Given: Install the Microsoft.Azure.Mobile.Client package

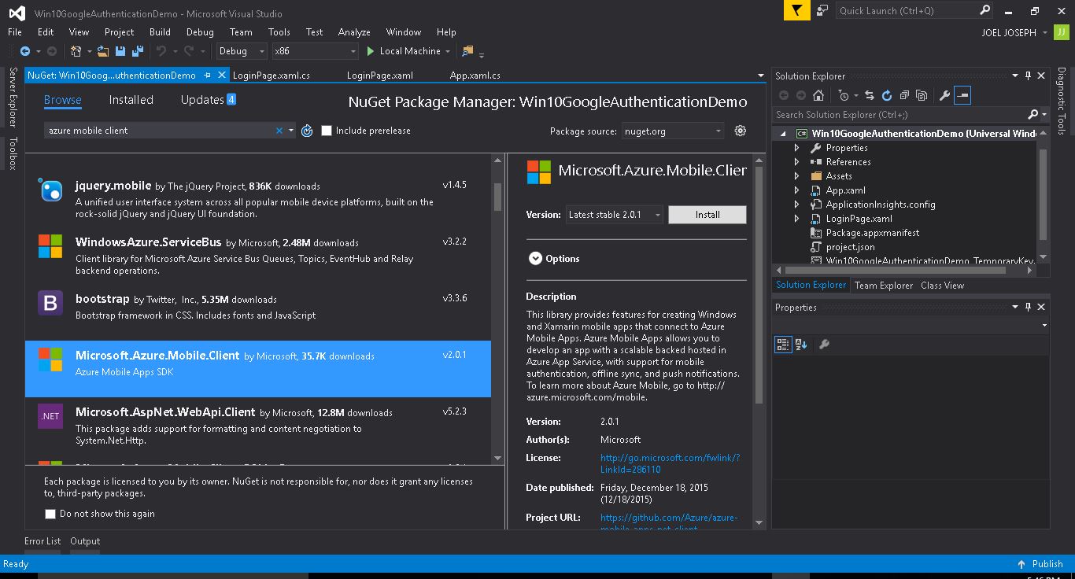Looking at the screenshot, I should click(x=707, y=215).
